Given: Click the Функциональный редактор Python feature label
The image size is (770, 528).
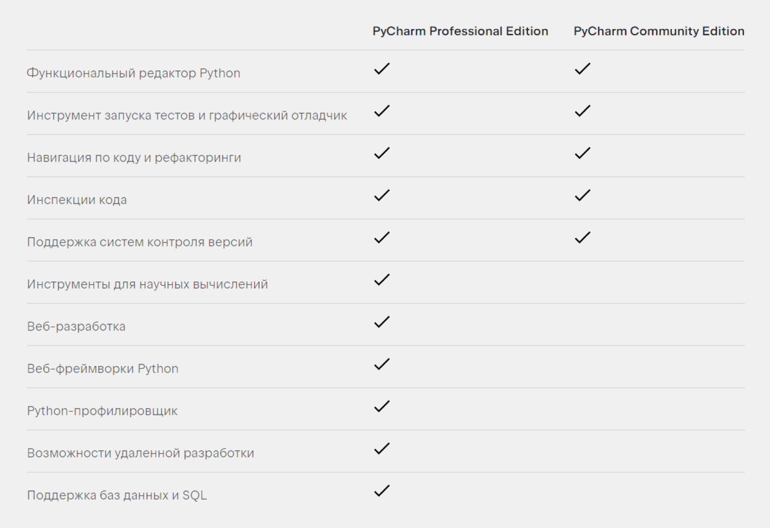Looking at the screenshot, I should tap(133, 73).
